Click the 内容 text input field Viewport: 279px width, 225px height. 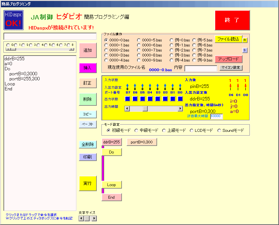(200, 68)
